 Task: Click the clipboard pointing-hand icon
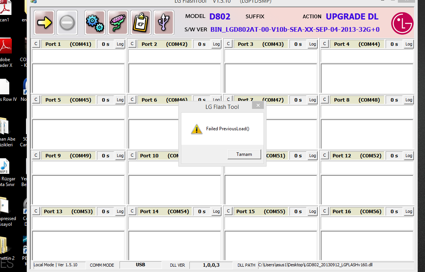click(141, 23)
